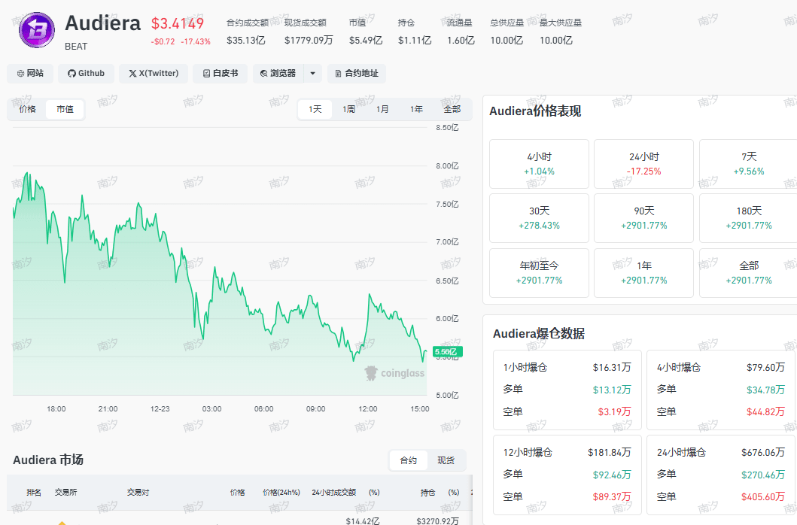Select the 全部 chart range
Screen dimensions: 797x525
[x=452, y=109]
